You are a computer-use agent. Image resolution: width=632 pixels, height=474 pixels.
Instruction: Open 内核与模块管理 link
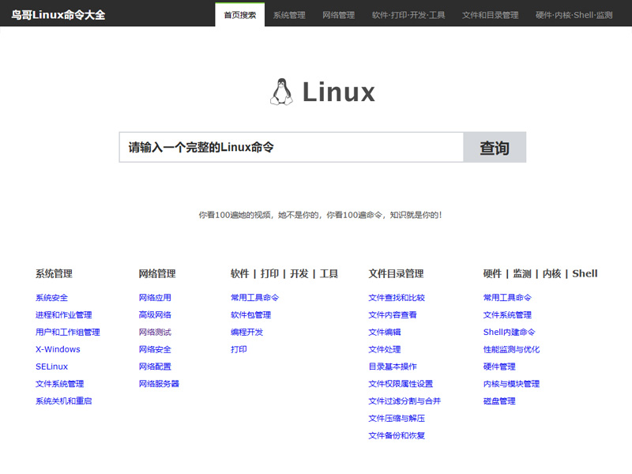coord(511,384)
